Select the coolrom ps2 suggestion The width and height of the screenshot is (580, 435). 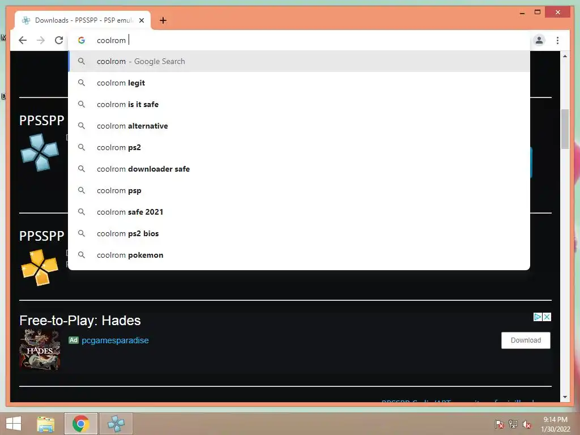(x=299, y=147)
